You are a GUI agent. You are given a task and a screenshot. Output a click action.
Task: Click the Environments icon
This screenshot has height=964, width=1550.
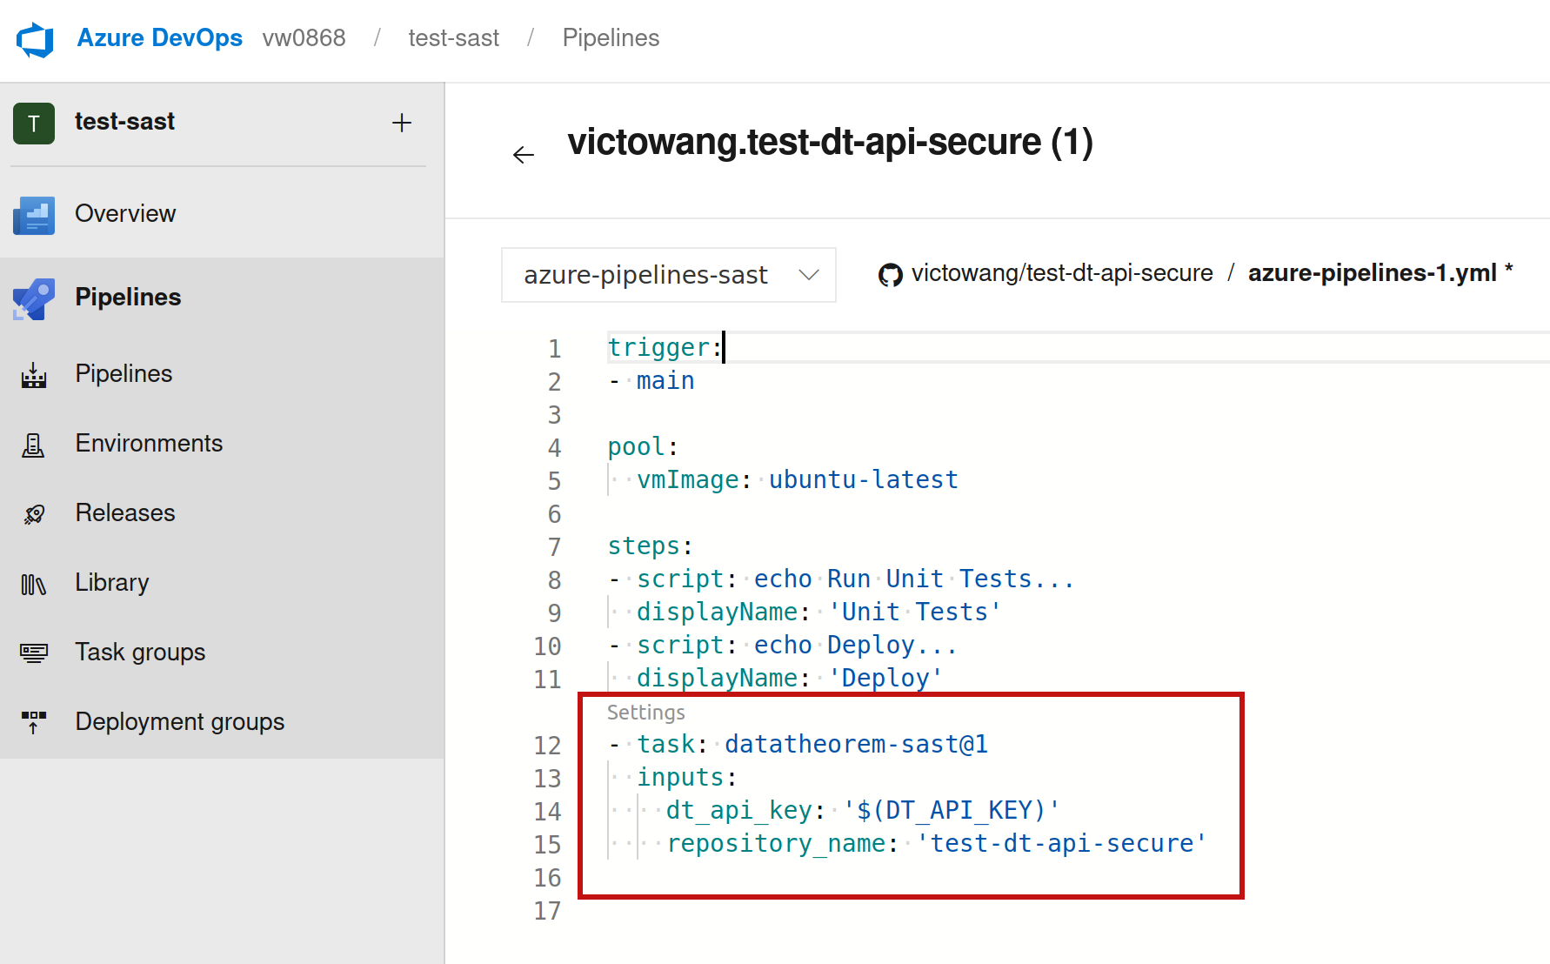tap(34, 445)
